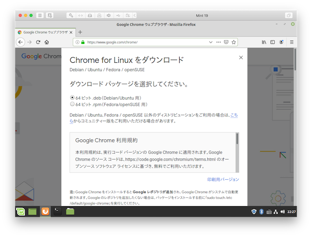Click the hard disk icon in the VM toolbar
Screen dimensions: 312x237
(90, 15)
